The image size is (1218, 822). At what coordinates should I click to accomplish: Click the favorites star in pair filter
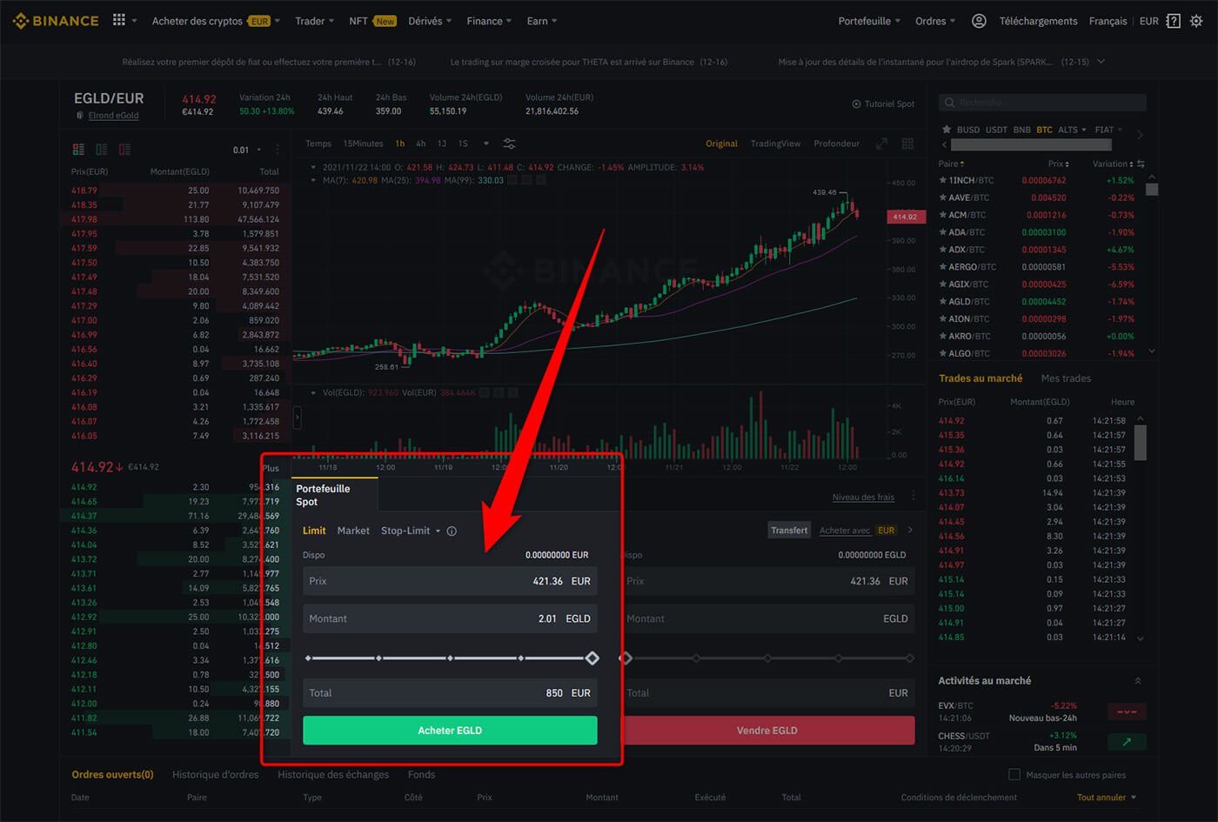pos(946,130)
